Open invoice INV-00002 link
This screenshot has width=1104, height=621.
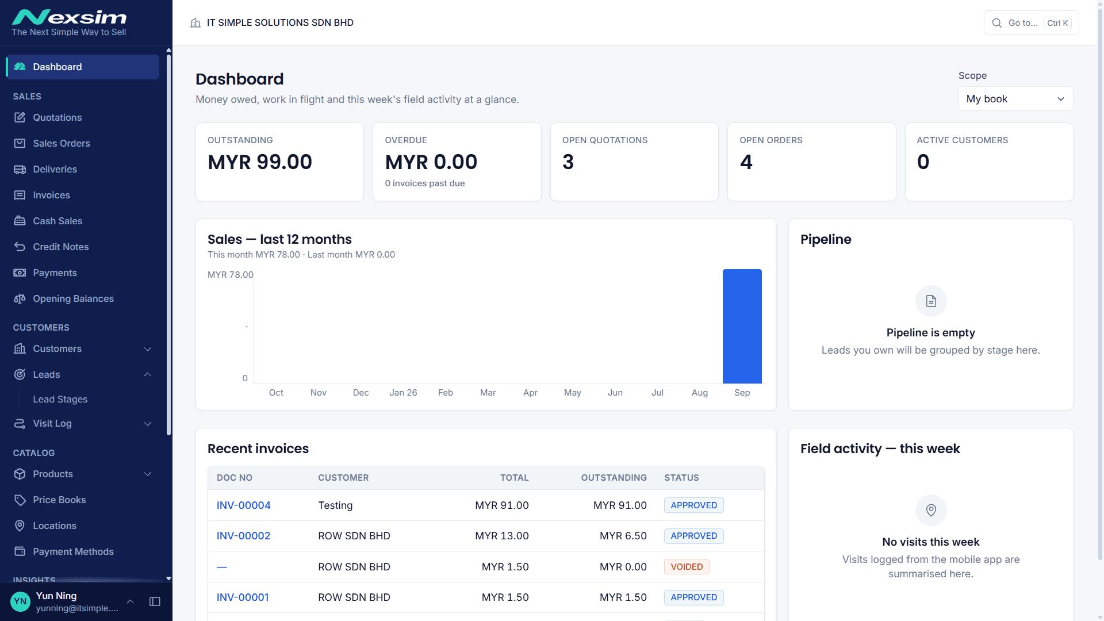click(243, 536)
